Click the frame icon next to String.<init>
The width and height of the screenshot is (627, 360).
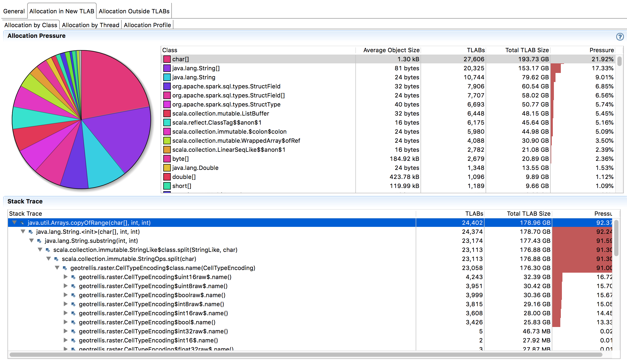pos(31,232)
